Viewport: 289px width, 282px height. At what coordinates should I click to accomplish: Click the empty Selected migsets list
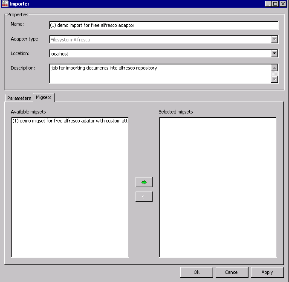[218, 187]
